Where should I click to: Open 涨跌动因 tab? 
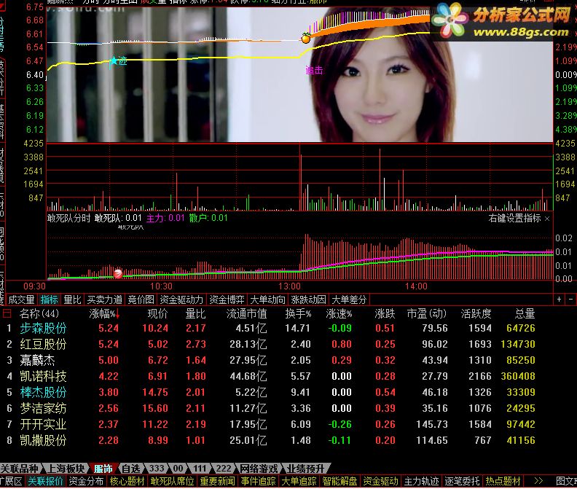coord(308,300)
